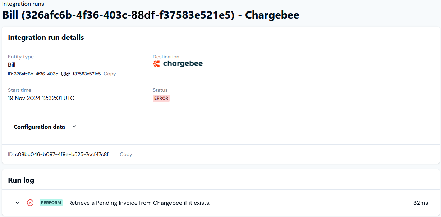Select the Retrieve a Pending Invoice log message
The image size is (441, 217).
(x=139, y=203)
